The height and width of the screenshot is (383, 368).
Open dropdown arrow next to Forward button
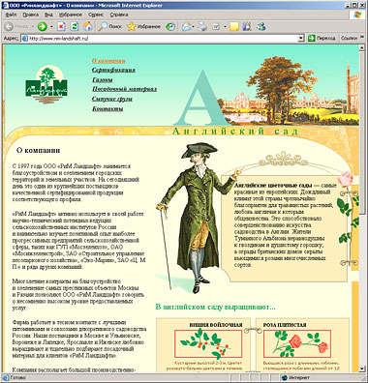(51, 26)
